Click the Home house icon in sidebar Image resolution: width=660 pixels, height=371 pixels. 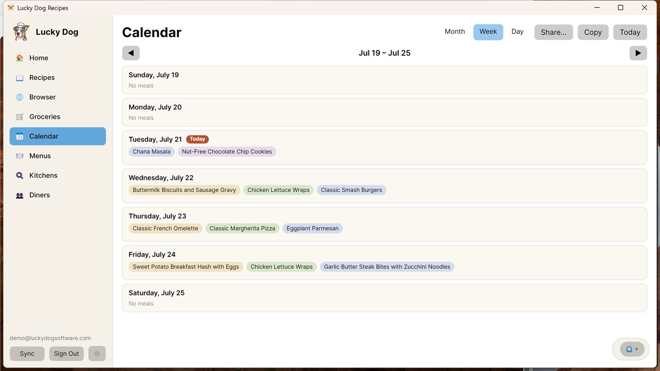point(19,58)
